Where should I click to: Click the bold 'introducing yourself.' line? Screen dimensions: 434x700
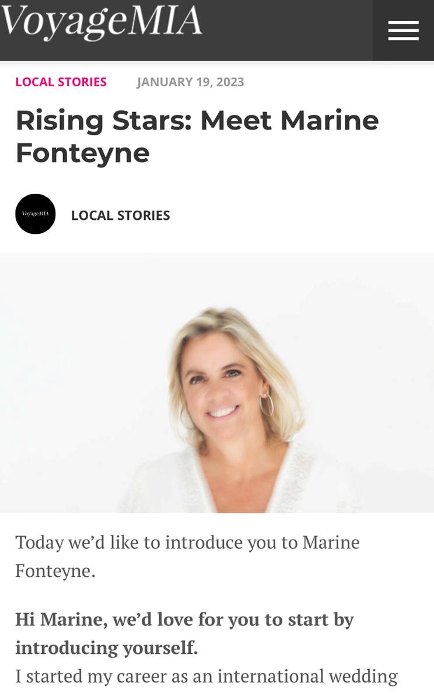pos(107,647)
